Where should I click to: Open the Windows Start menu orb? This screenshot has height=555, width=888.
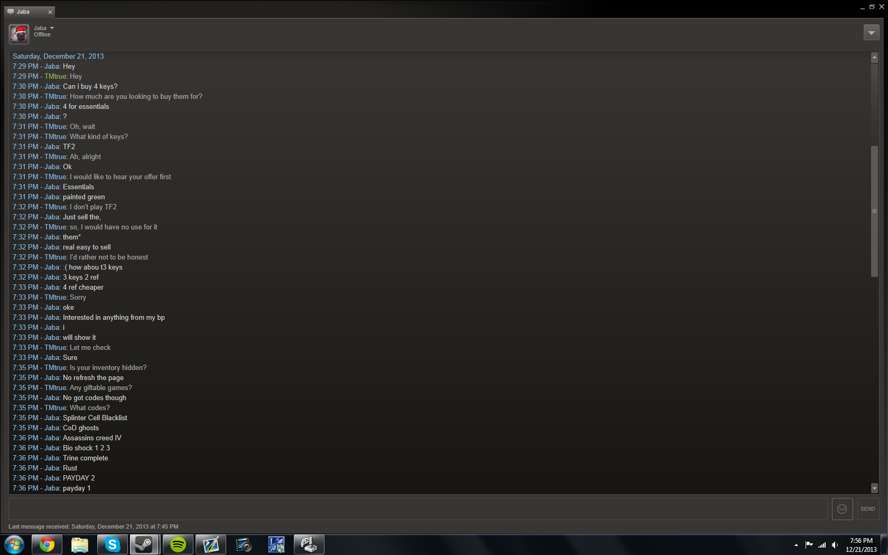click(14, 544)
